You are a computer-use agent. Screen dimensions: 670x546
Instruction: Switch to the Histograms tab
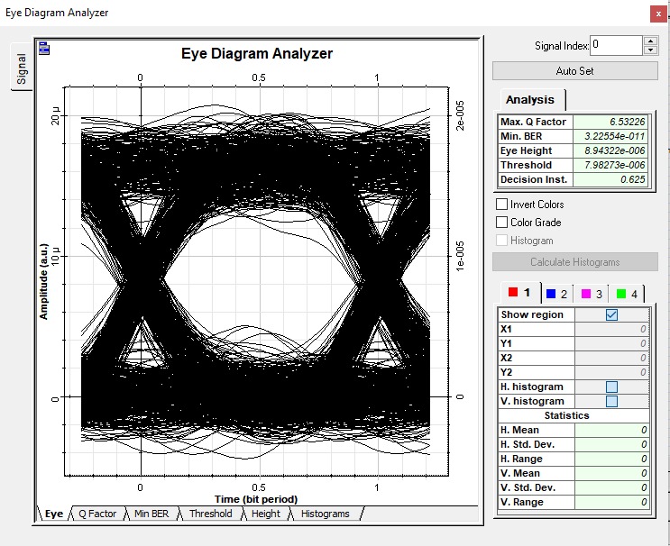click(x=326, y=514)
